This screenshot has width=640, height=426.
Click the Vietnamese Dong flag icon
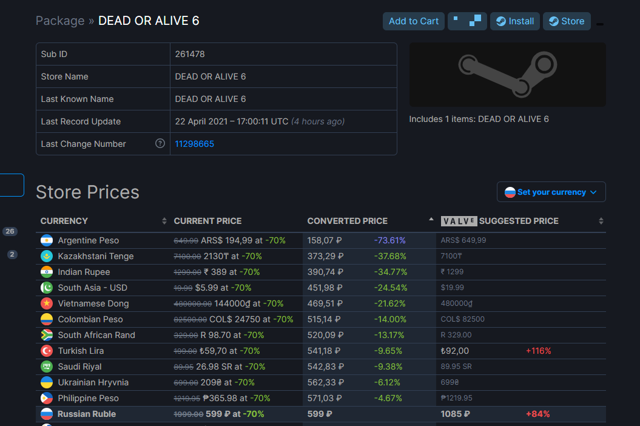pos(47,303)
